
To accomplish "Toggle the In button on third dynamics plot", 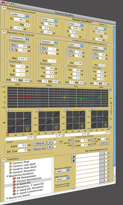I will [x=67, y=110].
